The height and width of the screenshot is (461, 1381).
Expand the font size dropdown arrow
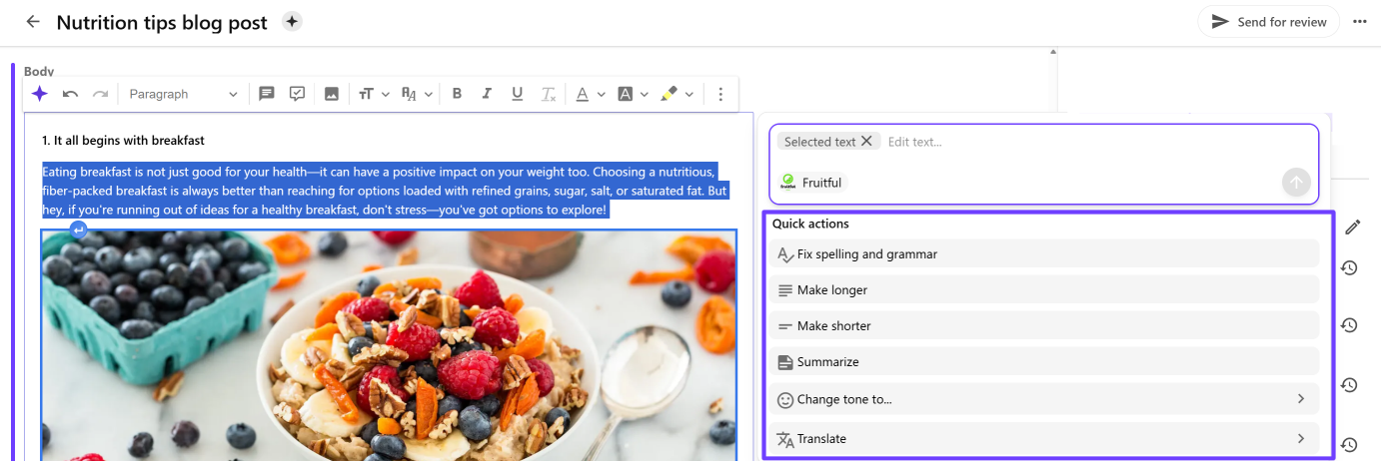click(x=386, y=94)
